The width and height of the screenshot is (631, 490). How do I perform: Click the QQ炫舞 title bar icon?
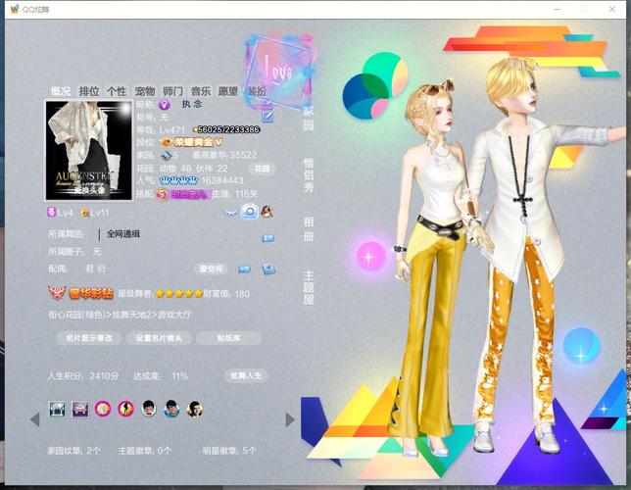[x=15, y=9]
